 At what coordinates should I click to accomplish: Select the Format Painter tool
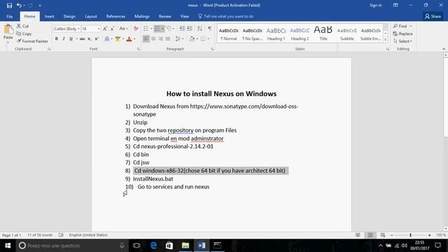(x=32, y=41)
